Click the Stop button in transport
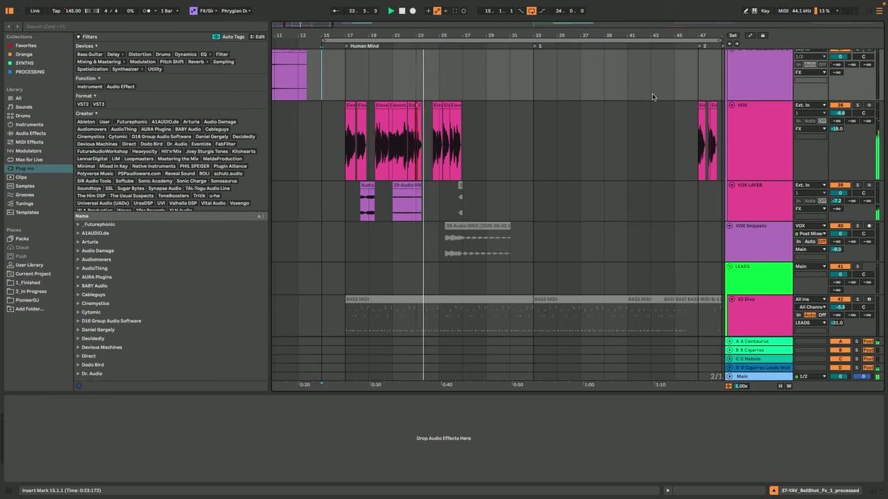888x499 pixels. click(x=402, y=10)
